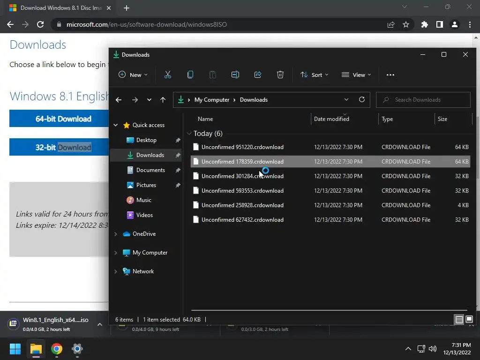Open Chrome extensions puzzle icon
This screenshot has height=360, width=480.
(424, 24)
